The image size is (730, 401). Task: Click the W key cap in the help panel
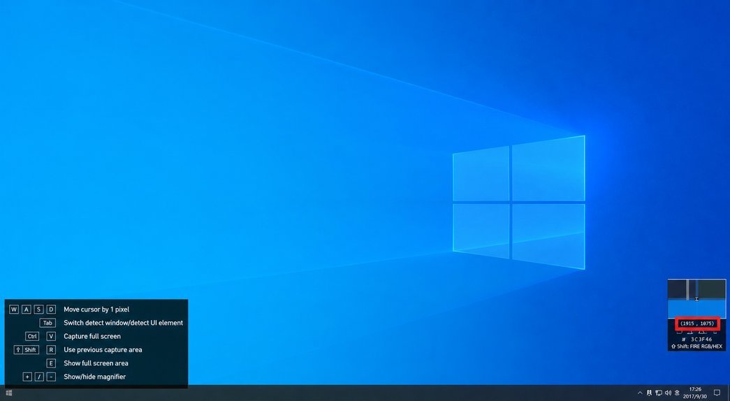pos(14,309)
